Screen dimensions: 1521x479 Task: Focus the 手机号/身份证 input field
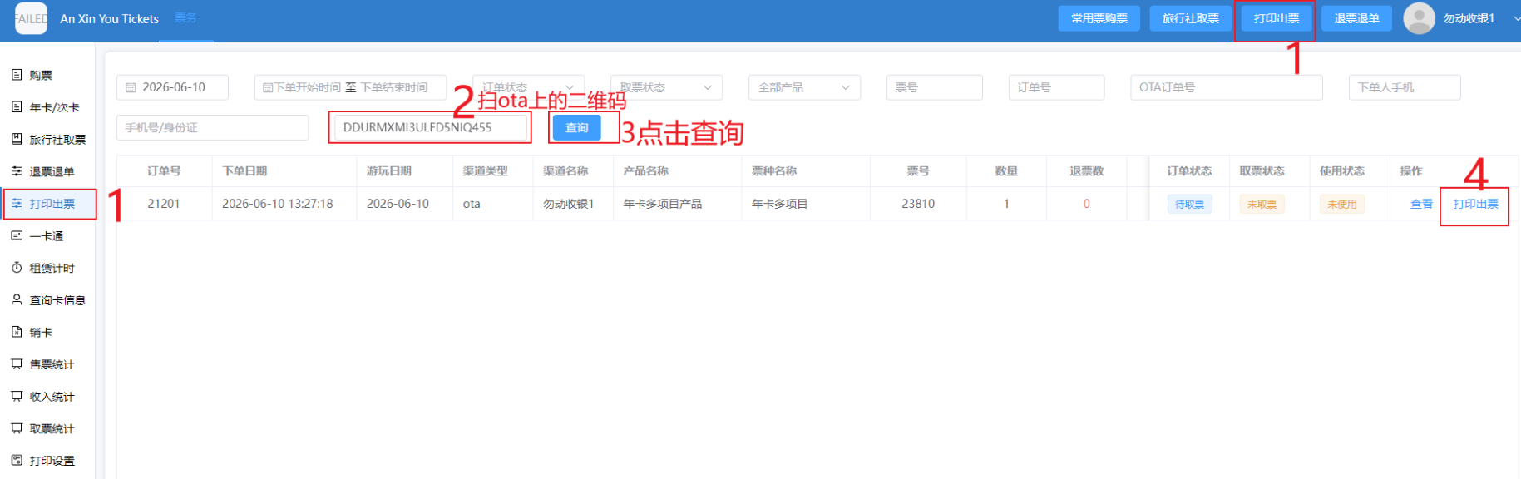[x=212, y=127]
